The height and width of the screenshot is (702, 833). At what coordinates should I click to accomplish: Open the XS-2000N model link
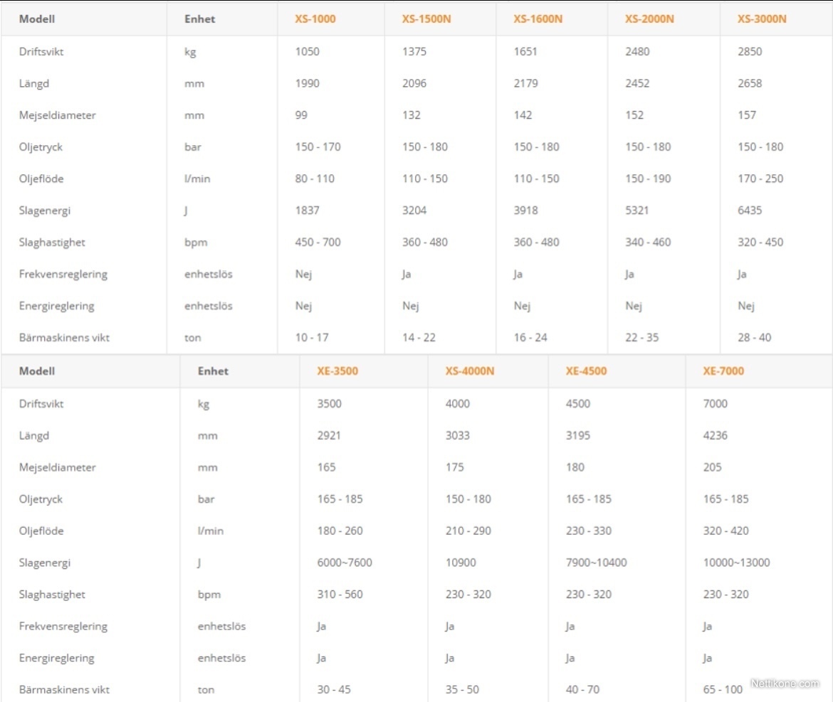[649, 19]
